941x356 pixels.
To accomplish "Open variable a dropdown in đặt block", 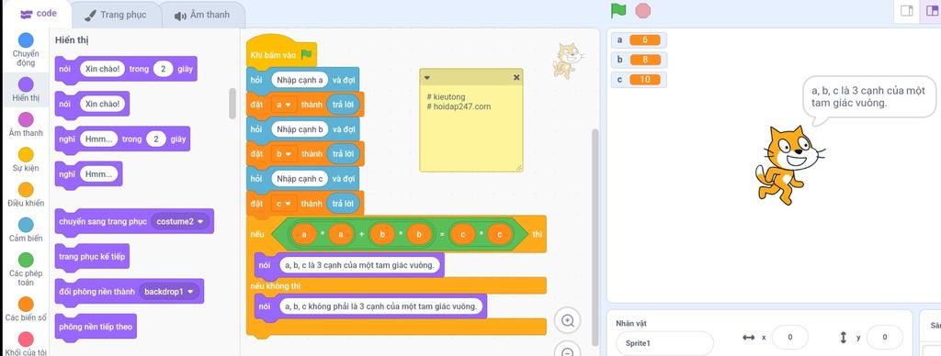I will [283, 105].
